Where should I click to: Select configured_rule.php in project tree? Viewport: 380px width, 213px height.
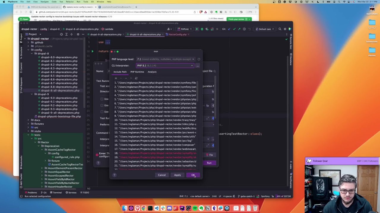tap(67, 157)
